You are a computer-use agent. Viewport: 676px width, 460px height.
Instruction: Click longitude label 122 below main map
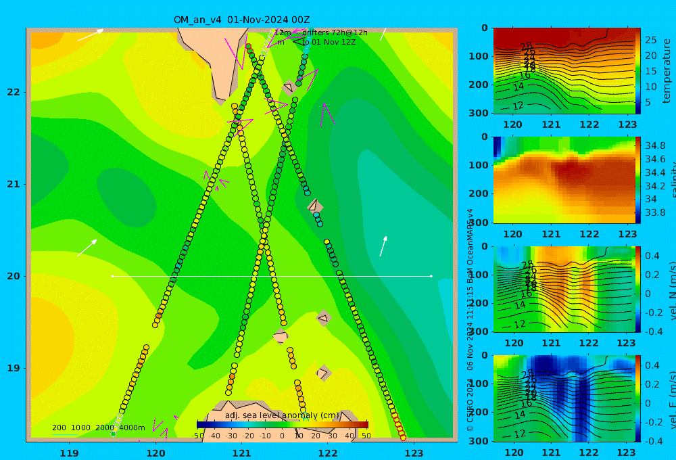[x=328, y=453]
